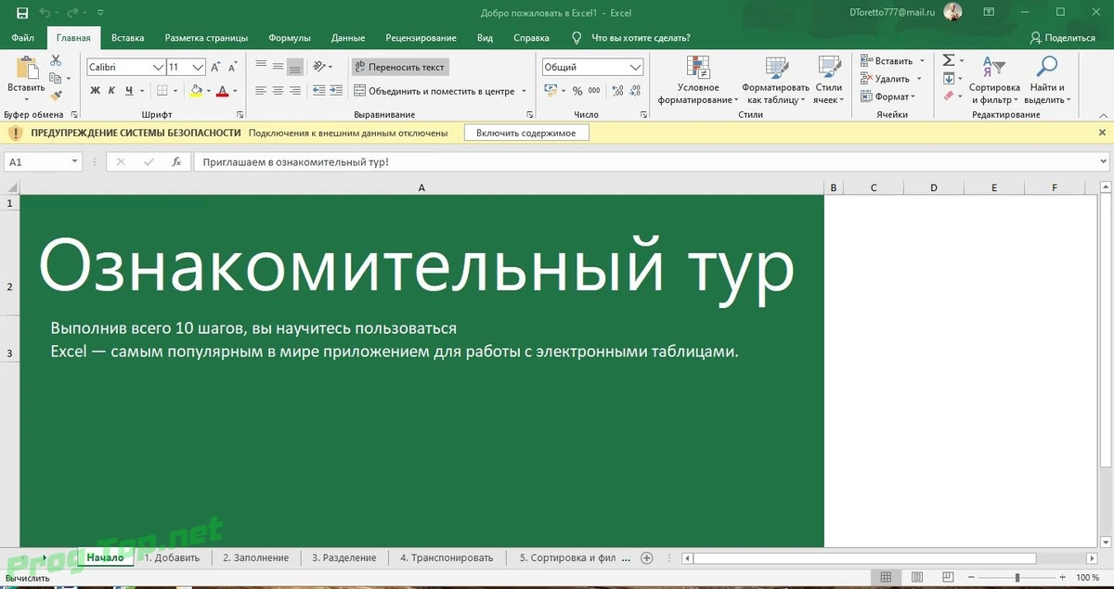Viewport: 1114px width, 589px height.
Task: Click the Redo arrow in the title bar
Action: coord(73,13)
